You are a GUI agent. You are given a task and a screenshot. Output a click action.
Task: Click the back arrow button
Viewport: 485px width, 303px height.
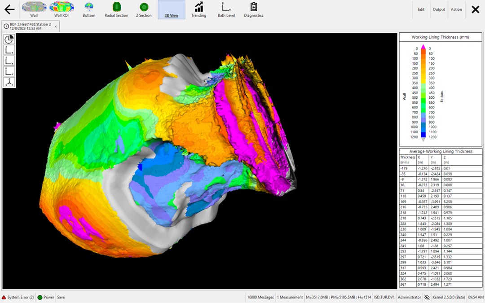tap(9, 10)
